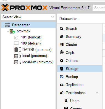
Task: Collapse the proxmox node in tree
Action: [x=8, y=31]
